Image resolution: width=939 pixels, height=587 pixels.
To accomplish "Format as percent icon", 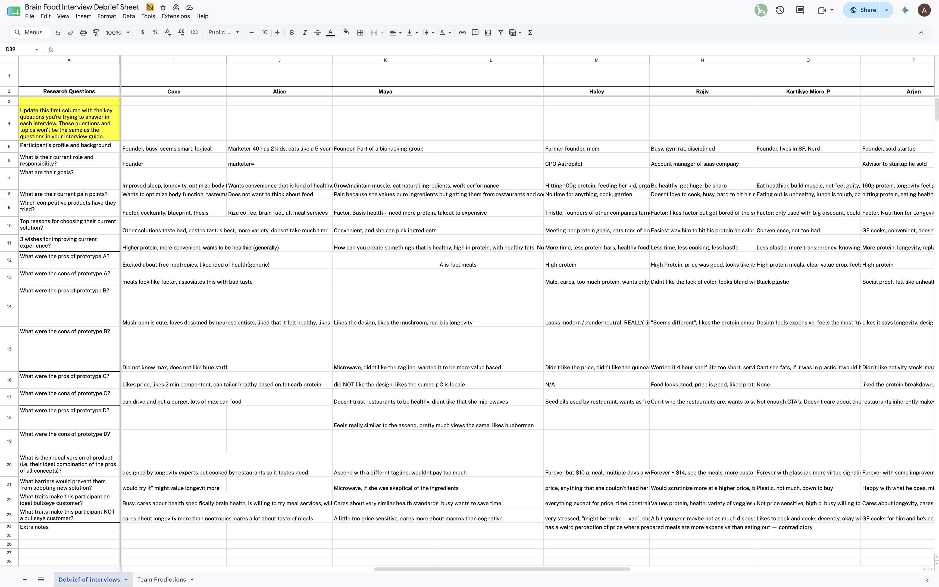I will pos(155,33).
